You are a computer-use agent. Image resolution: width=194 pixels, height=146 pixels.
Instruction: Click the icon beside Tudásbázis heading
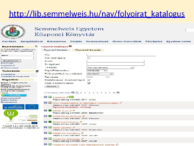[37, 71]
